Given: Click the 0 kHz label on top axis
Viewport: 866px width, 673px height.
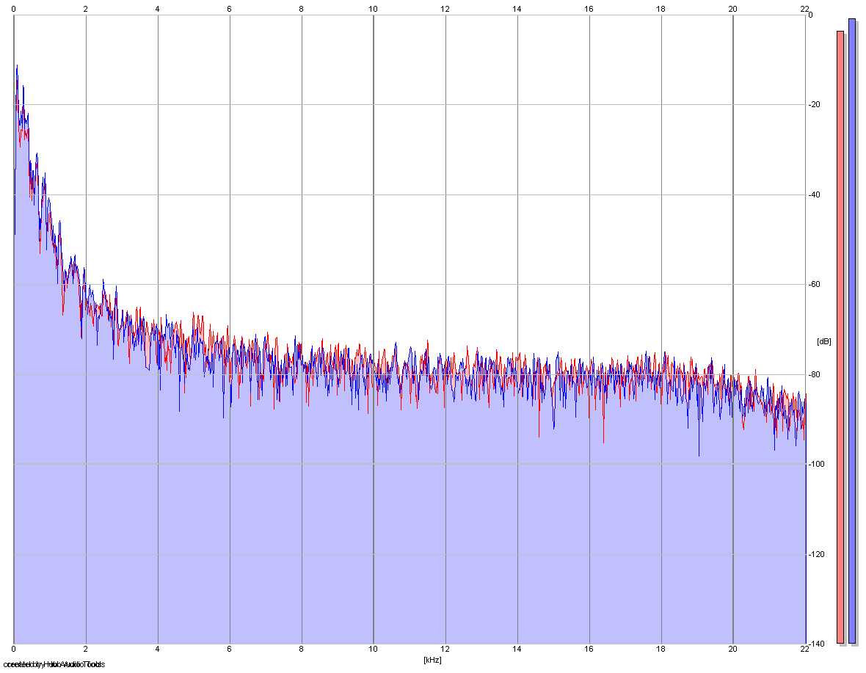Looking at the screenshot, I should point(14,9).
